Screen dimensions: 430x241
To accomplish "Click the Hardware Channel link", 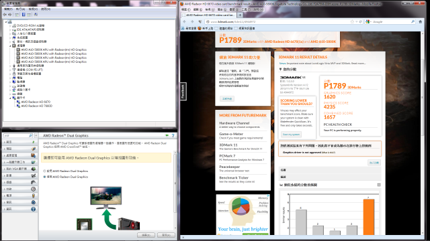I will coord(234,123).
